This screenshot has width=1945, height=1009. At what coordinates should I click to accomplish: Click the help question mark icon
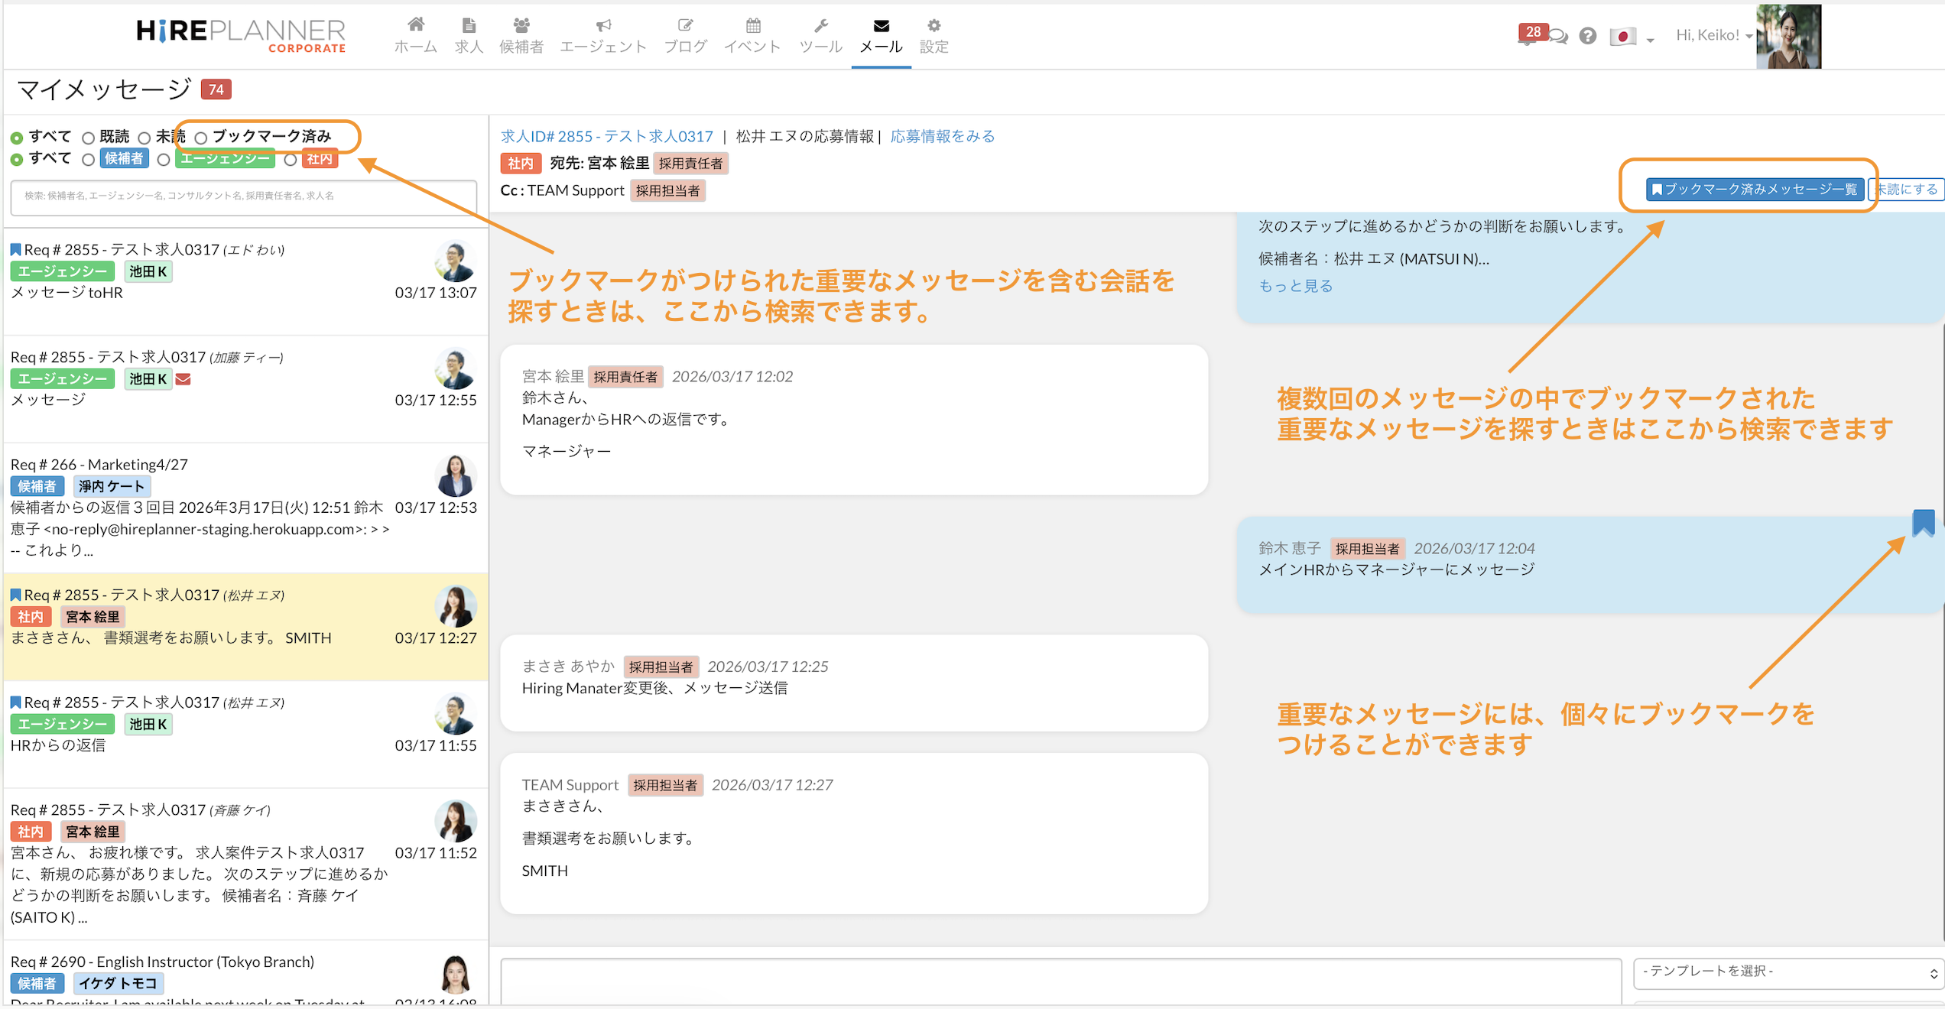(1588, 36)
